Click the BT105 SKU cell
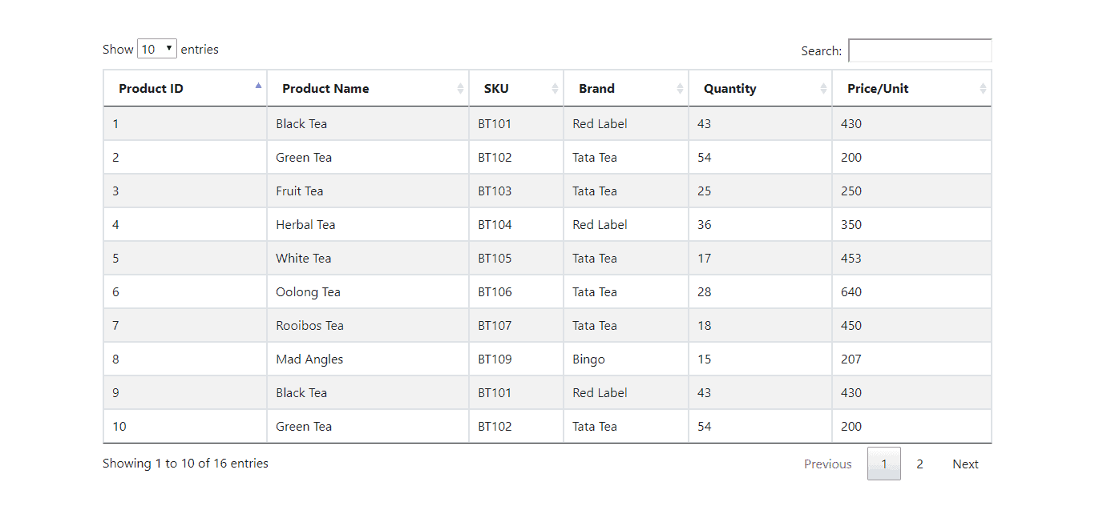 (516, 259)
